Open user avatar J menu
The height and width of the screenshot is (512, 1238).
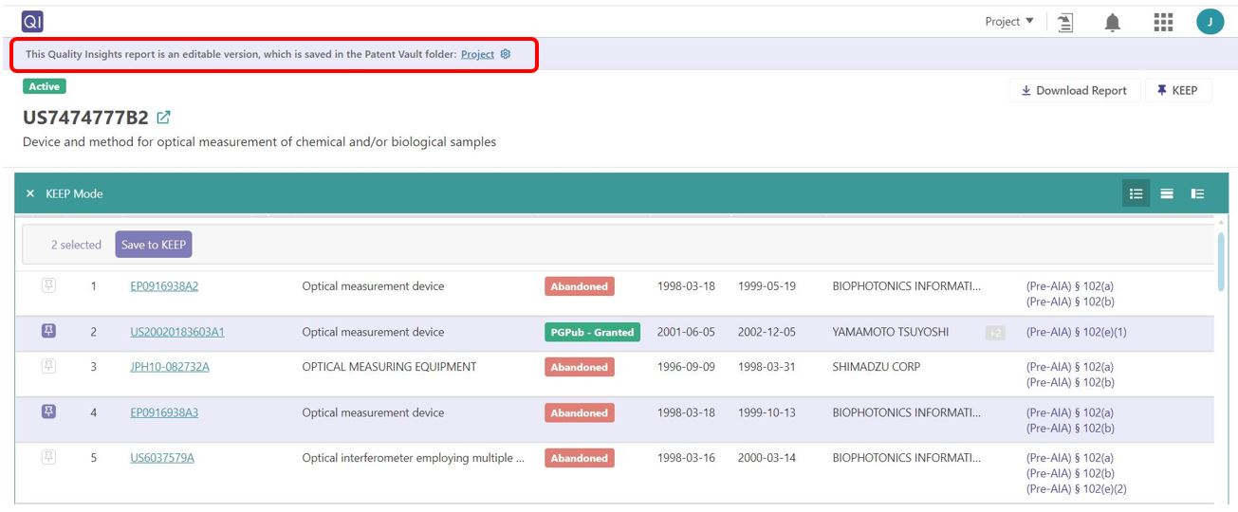(x=1210, y=22)
